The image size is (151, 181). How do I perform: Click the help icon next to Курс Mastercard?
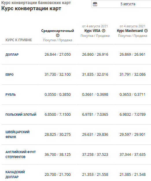point(146,31)
